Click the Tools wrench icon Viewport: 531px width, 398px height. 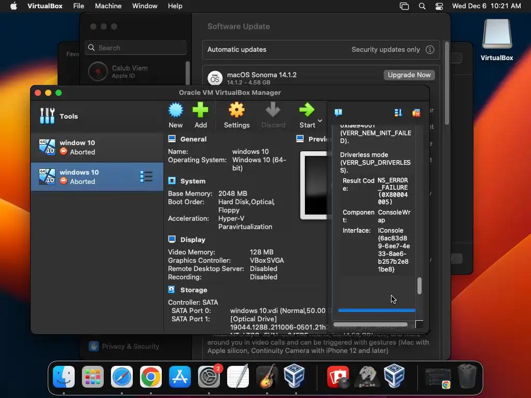coord(47,116)
